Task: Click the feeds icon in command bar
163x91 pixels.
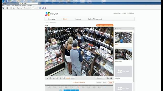Action: 7,8
